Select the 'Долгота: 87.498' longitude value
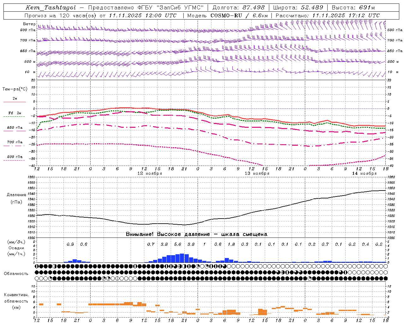 click(238, 8)
